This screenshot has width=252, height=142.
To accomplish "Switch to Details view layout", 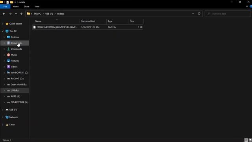I will [x=246, y=140].
